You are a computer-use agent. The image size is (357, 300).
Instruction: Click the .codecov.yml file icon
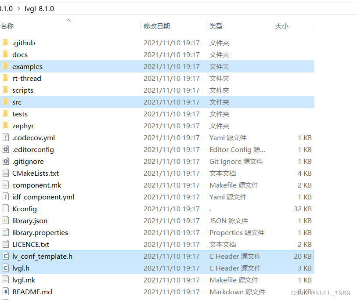coord(6,137)
